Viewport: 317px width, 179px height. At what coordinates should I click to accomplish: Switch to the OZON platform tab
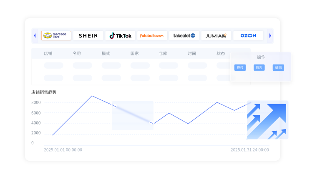click(x=248, y=36)
